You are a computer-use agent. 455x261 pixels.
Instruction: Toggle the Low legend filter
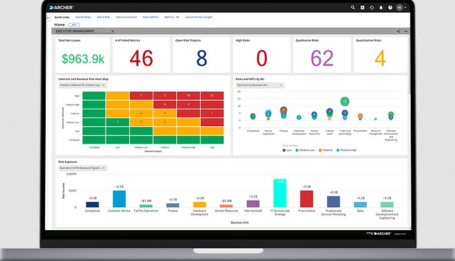click(287, 150)
